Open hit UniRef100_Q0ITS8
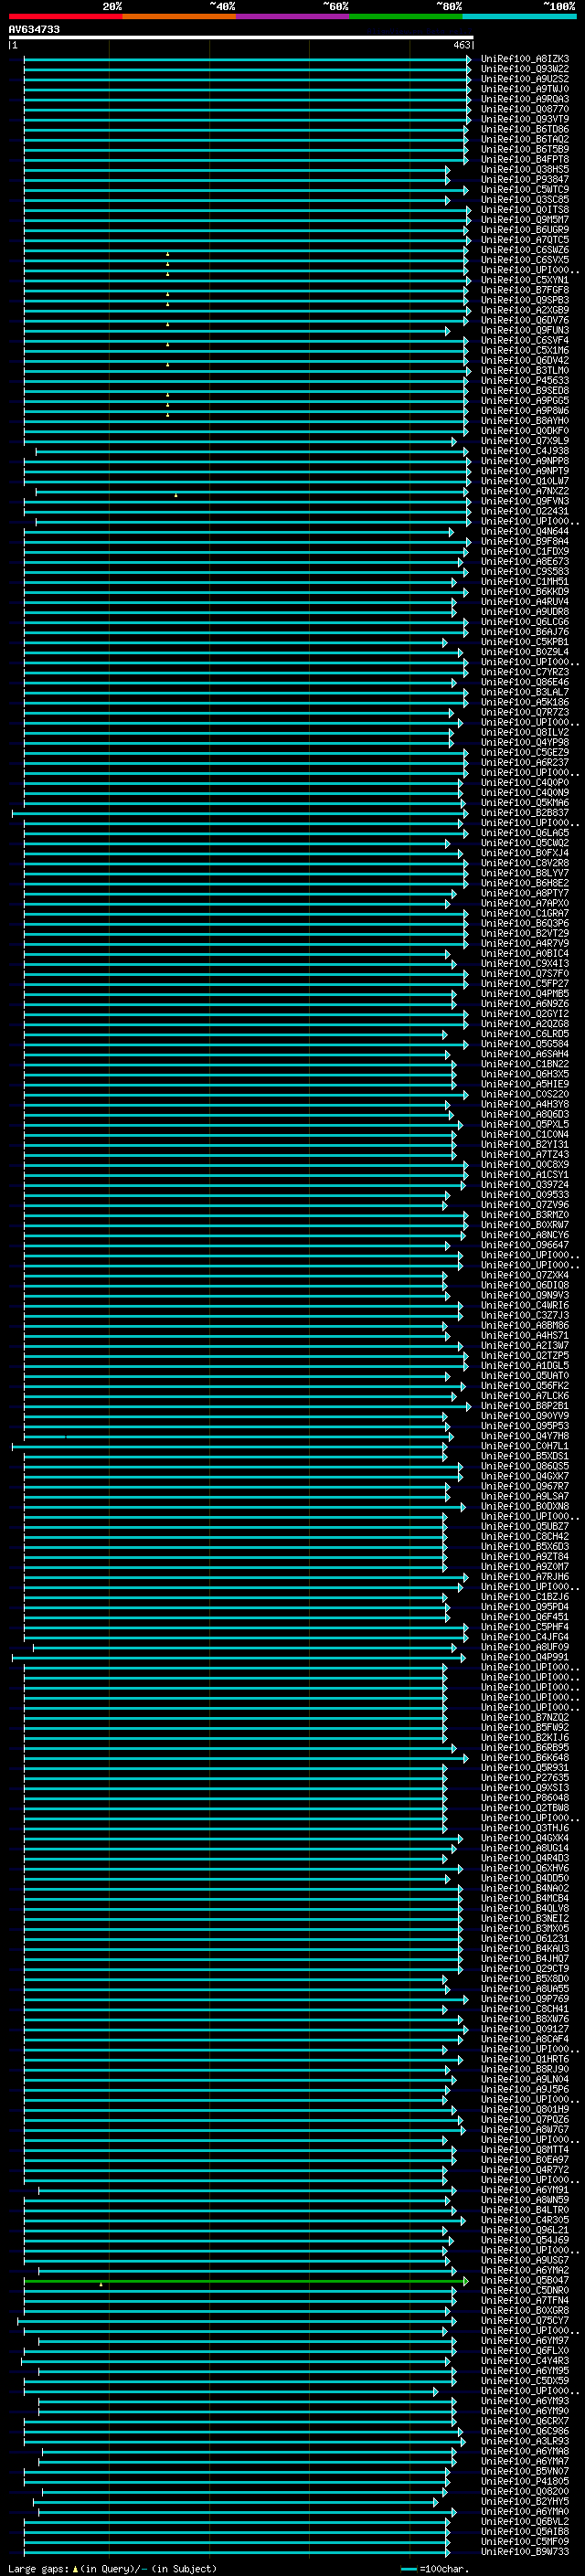Screen dimensions: 585x2576 pyautogui.click(x=525, y=210)
